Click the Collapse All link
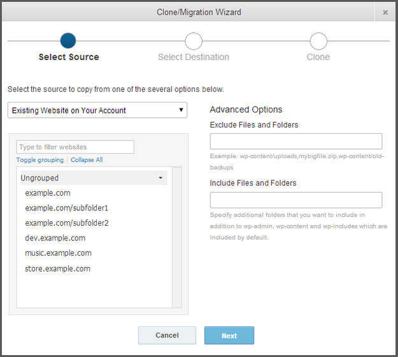 click(x=87, y=160)
